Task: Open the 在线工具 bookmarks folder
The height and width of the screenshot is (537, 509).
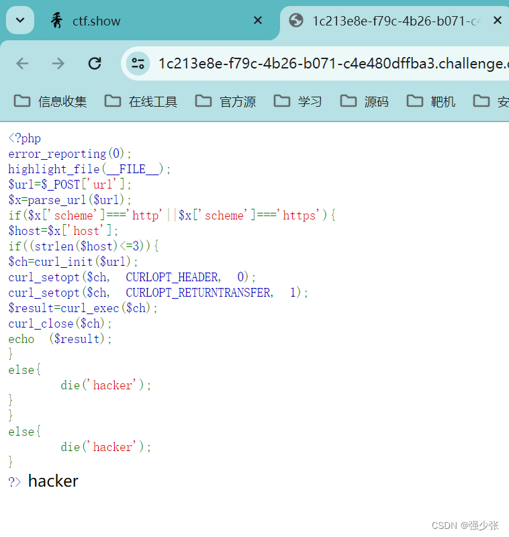Action: pyautogui.click(x=141, y=101)
